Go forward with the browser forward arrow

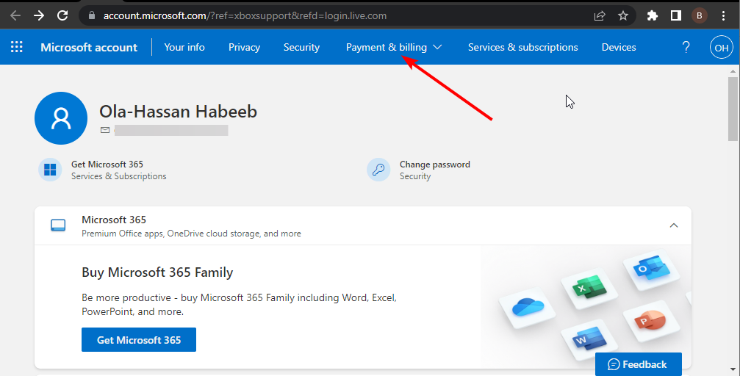click(39, 15)
